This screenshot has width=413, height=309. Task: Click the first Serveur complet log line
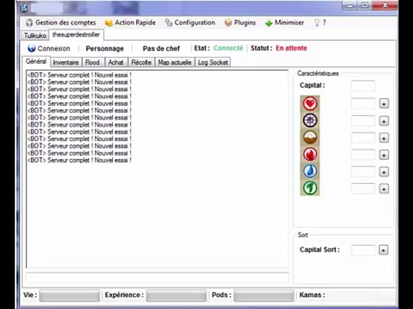(79, 75)
